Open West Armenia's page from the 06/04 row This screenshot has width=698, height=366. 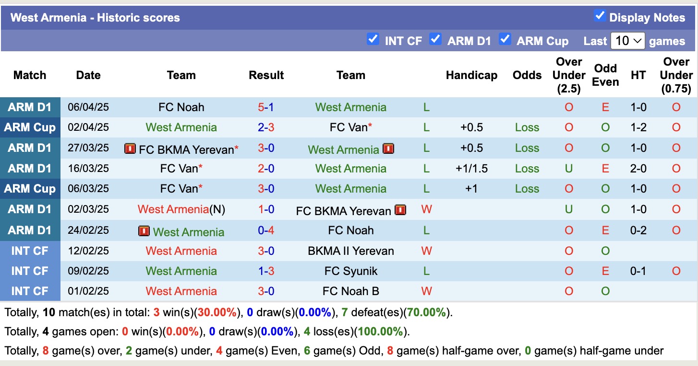click(x=351, y=107)
